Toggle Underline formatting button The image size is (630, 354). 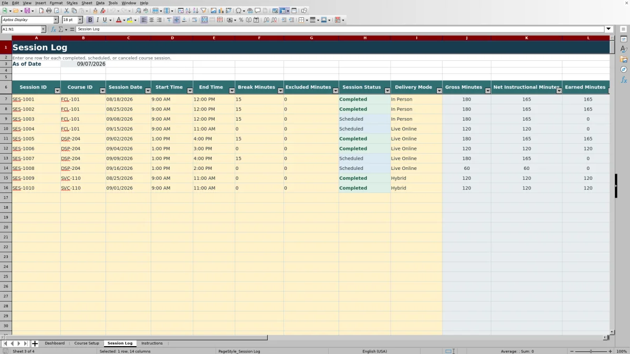[104, 20]
